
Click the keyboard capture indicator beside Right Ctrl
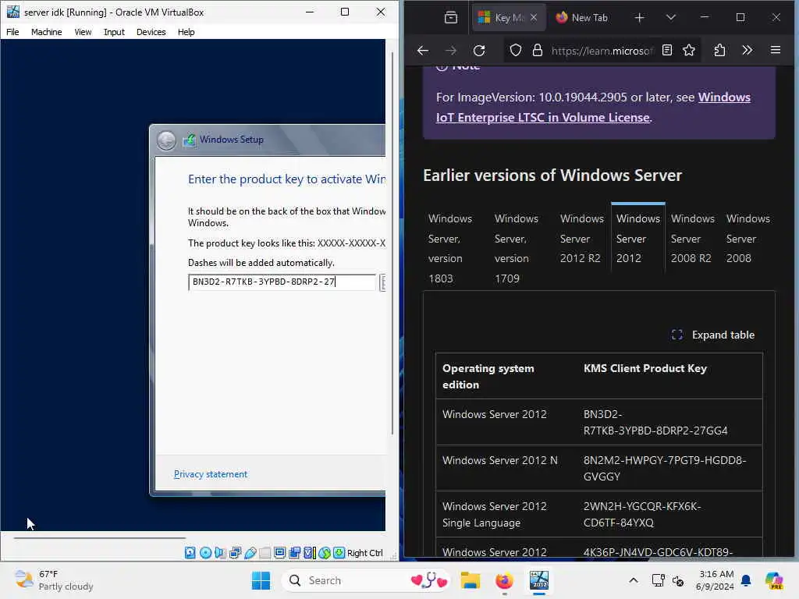click(x=339, y=553)
